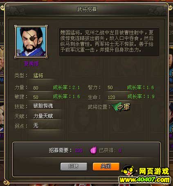Select the 力量天赋 talent field
The image size is (173, 186).
point(45,116)
